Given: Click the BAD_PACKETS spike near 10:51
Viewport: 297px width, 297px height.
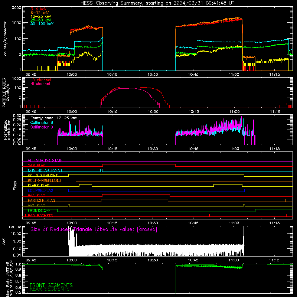Looking at the screenshot, I should (x=209, y=215).
